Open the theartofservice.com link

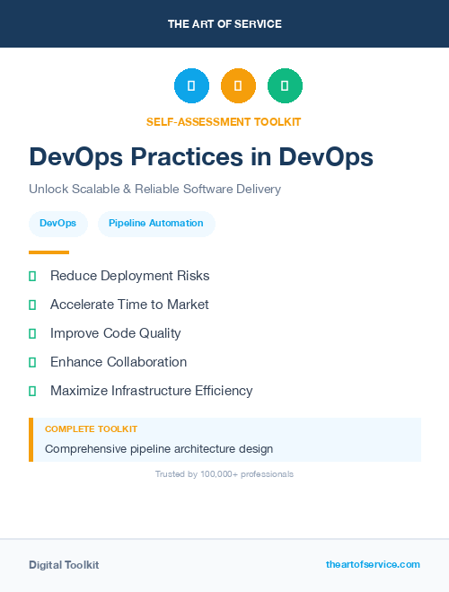[373, 564]
